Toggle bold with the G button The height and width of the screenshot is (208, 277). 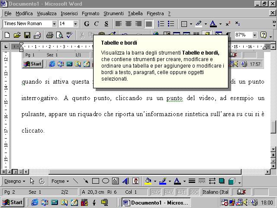pyautogui.click(x=87, y=24)
